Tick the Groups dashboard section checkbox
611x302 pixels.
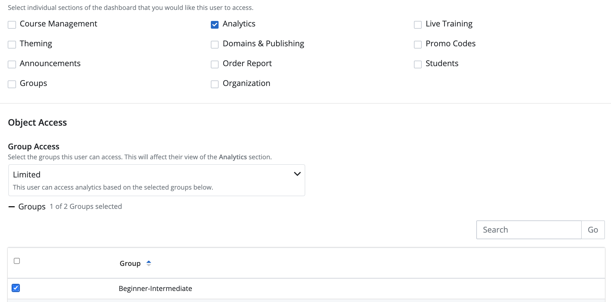pos(12,84)
